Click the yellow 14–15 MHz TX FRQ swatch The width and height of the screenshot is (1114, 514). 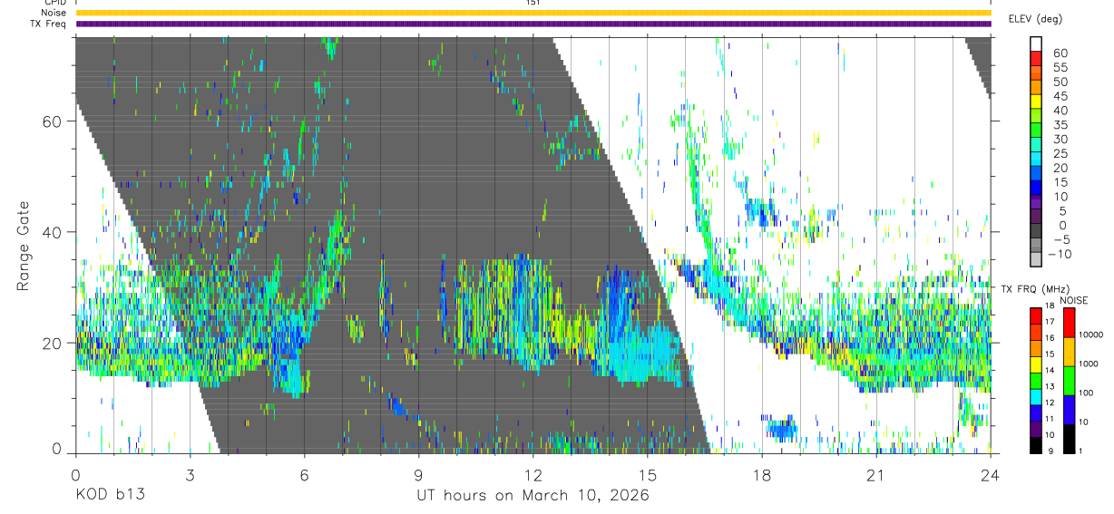(x=1036, y=364)
